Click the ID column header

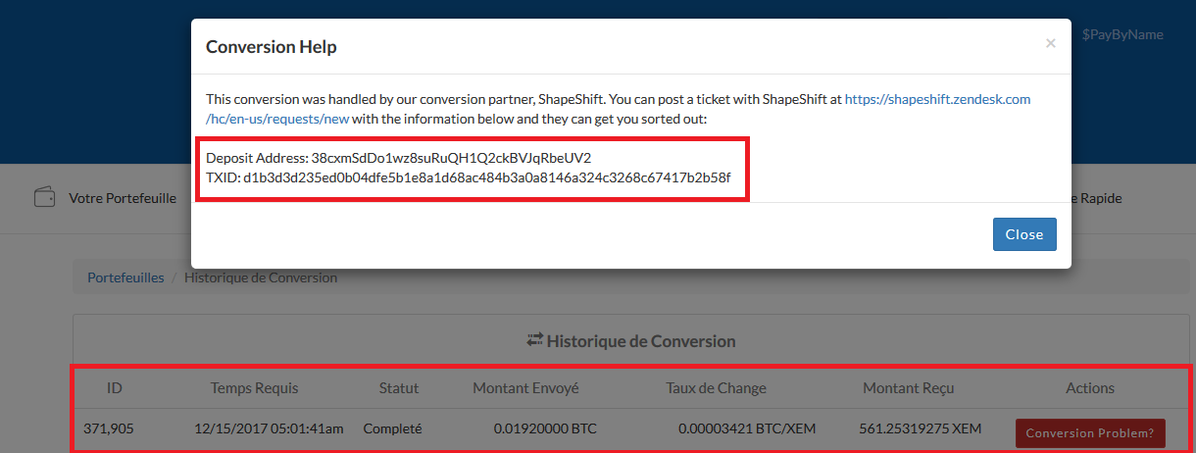tap(114, 388)
